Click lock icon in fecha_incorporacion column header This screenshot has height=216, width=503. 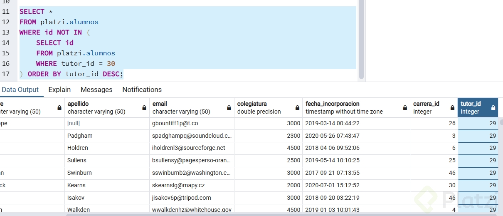click(x=405, y=108)
